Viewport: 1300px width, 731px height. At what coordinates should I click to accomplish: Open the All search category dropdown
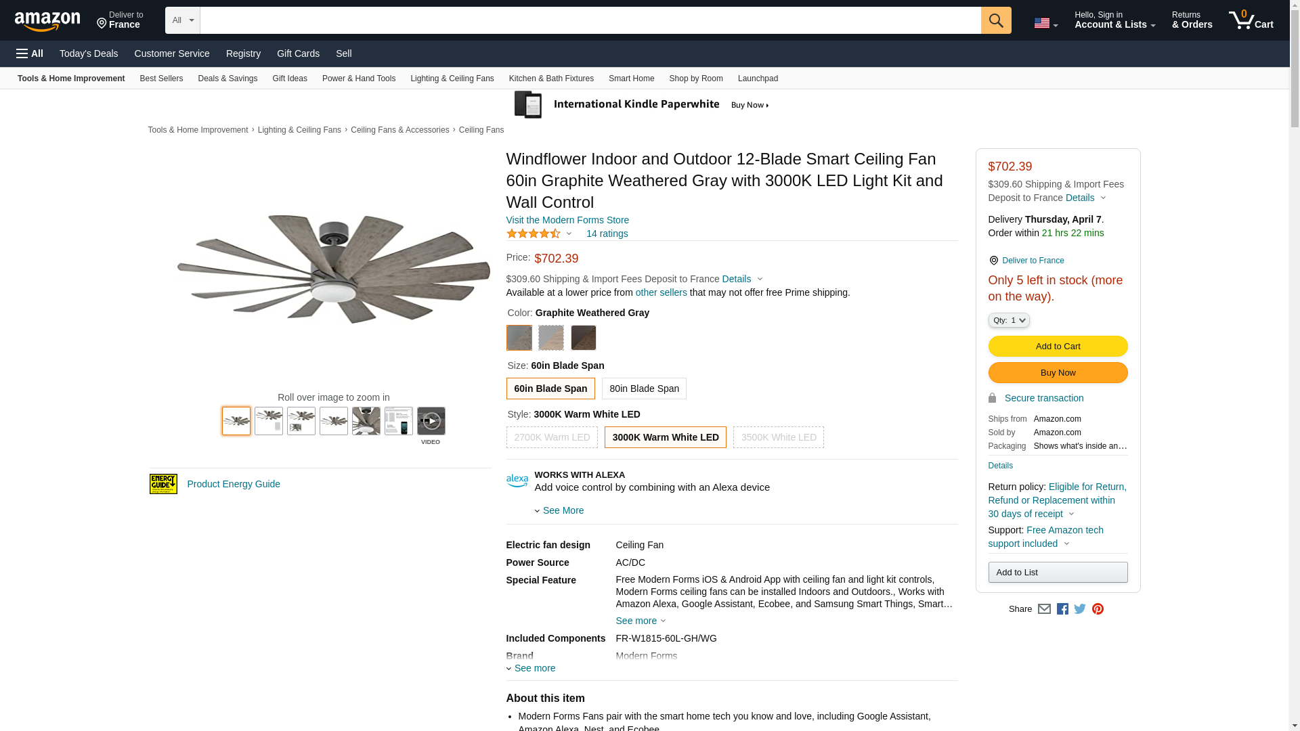click(x=183, y=20)
